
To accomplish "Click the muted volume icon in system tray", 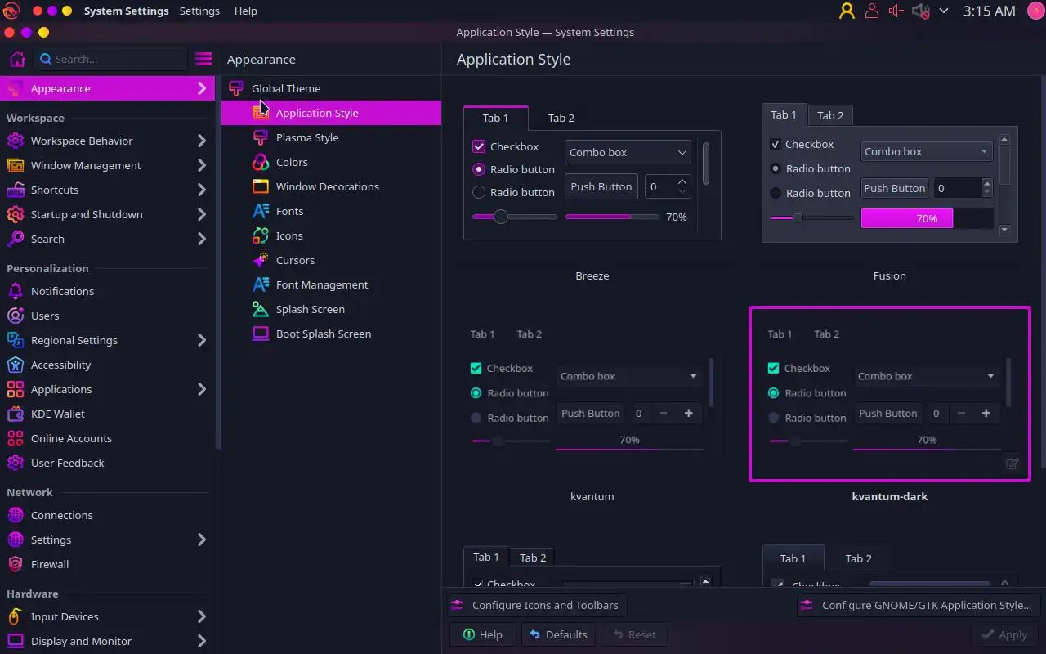I will click(920, 11).
